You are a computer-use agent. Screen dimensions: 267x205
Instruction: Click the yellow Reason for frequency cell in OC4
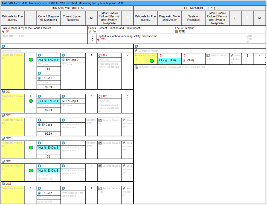tap(13, 127)
